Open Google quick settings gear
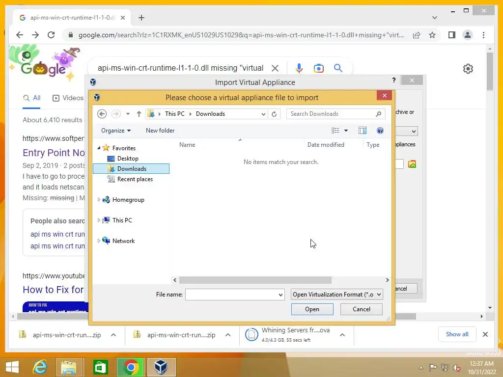Viewport: 503px width, 377px height. coord(468,69)
